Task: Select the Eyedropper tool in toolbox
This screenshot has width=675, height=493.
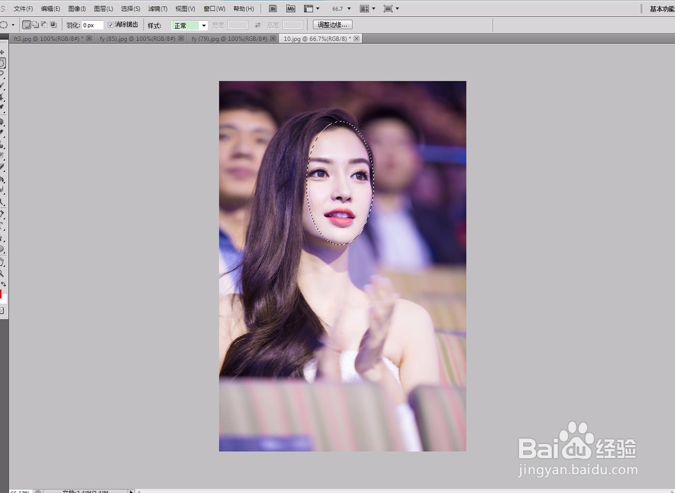Action: [x=2, y=107]
